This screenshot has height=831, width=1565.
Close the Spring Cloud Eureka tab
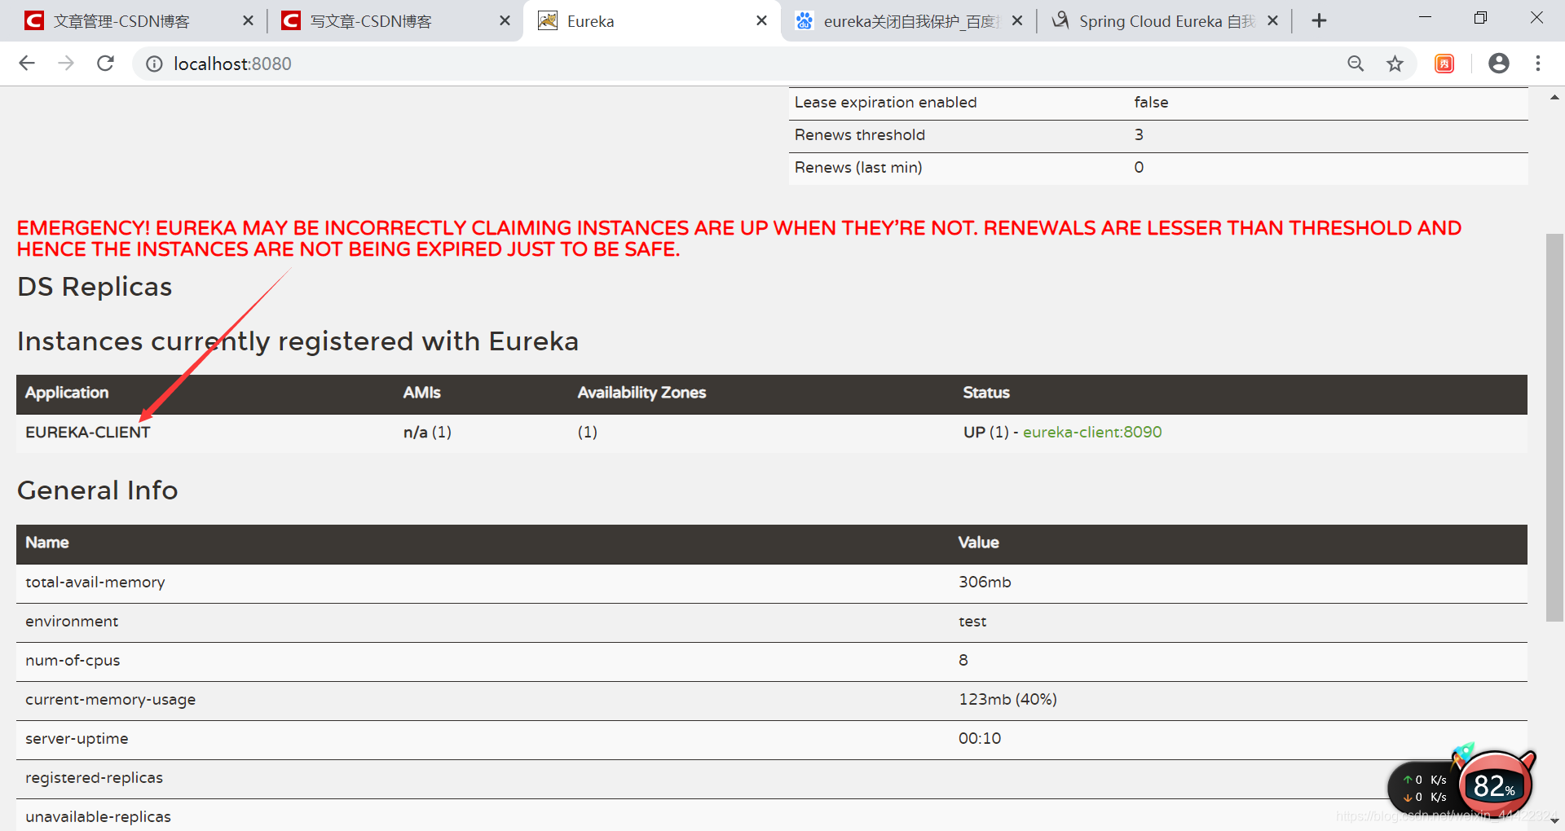(x=1273, y=21)
